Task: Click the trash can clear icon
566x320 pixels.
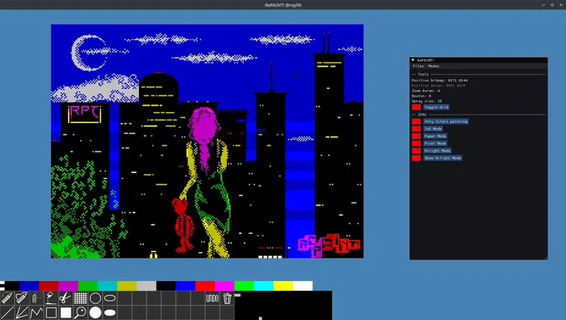Action: (x=227, y=298)
